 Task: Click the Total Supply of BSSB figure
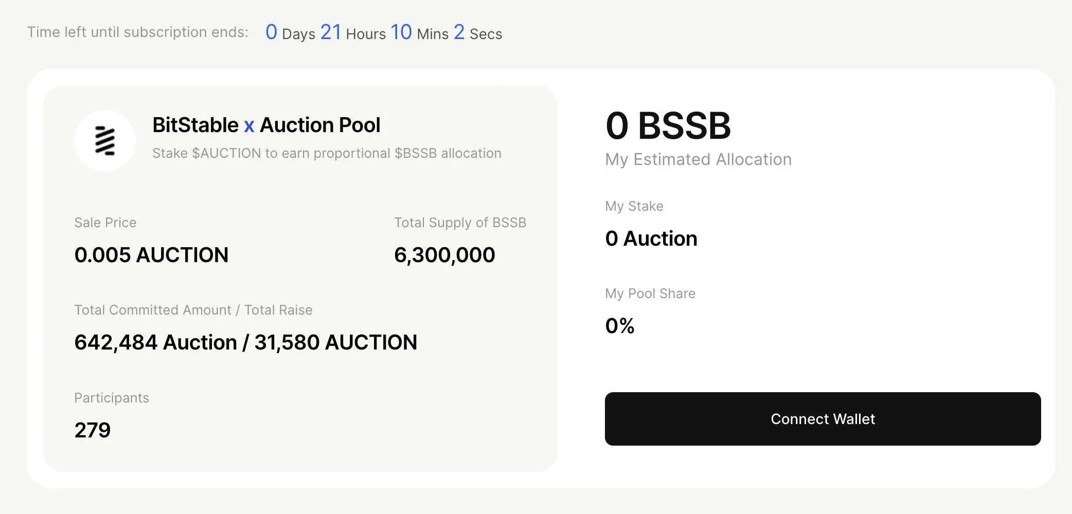point(444,254)
